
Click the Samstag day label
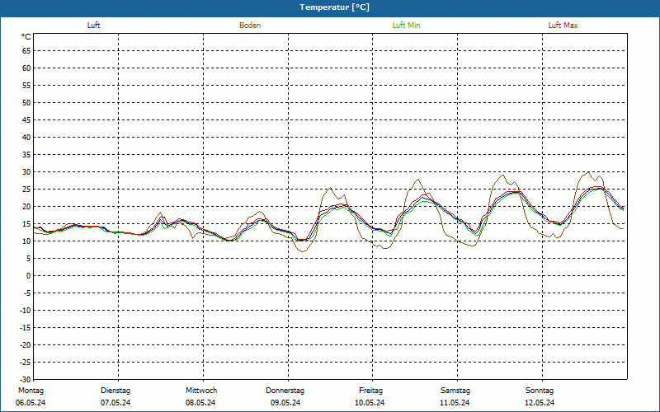tap(455, 391)
